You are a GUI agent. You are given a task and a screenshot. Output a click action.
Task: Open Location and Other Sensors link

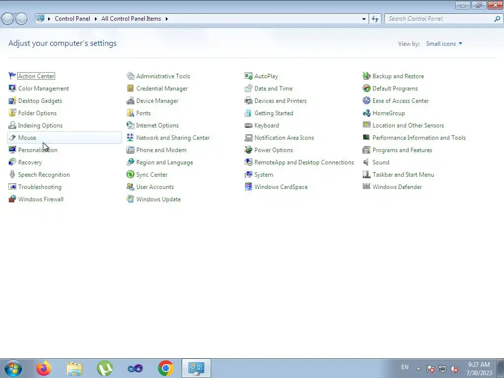tap(408, 126)
